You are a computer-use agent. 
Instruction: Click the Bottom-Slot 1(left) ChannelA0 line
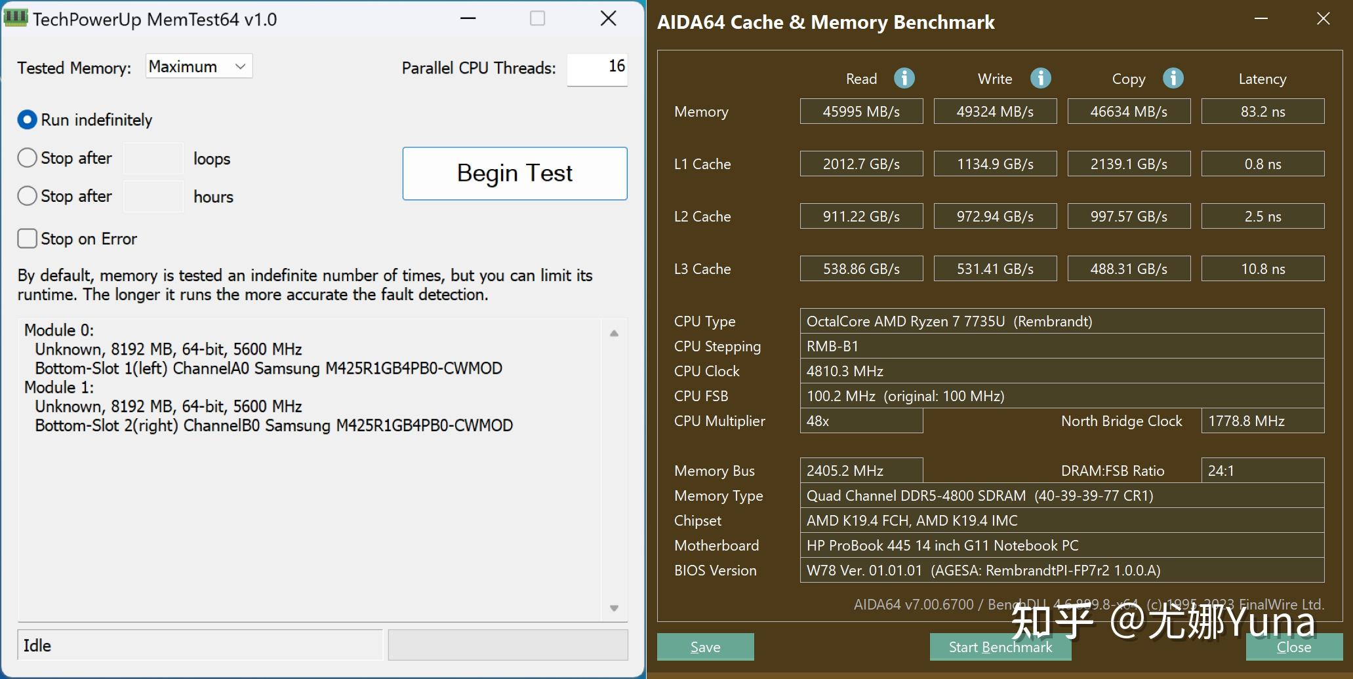[x=269, y=368]
